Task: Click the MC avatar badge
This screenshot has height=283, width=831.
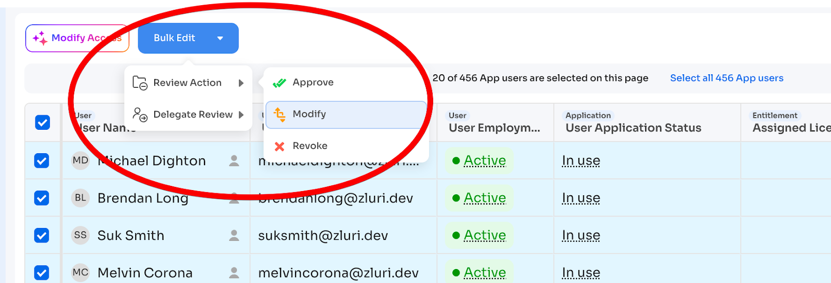Action: coord(81,273)
